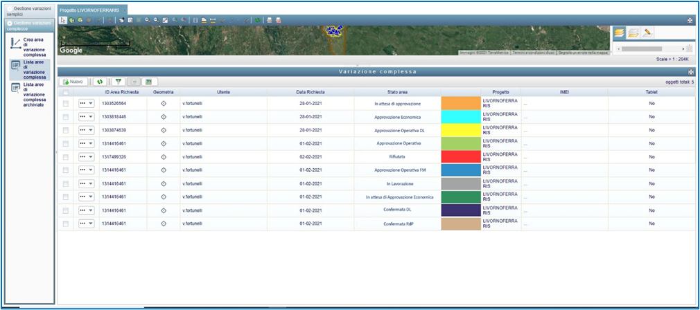Click the orange In attesa di approvazione swatch

(461, 104)
